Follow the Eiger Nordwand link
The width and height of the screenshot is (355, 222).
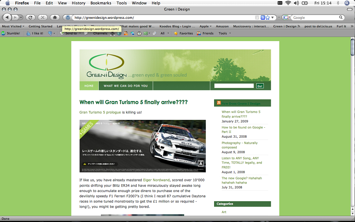click(156, 180)
